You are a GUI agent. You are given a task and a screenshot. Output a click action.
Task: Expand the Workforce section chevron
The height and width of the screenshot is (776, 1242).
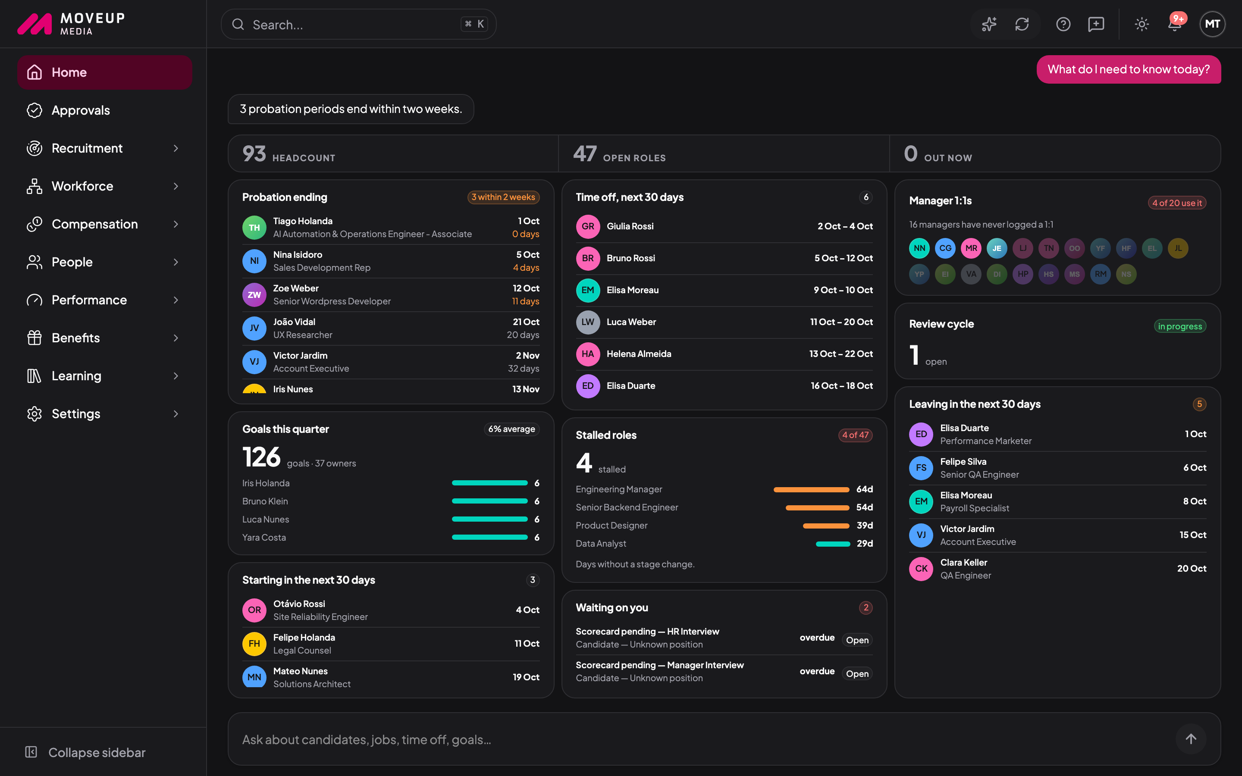[176, 186]
